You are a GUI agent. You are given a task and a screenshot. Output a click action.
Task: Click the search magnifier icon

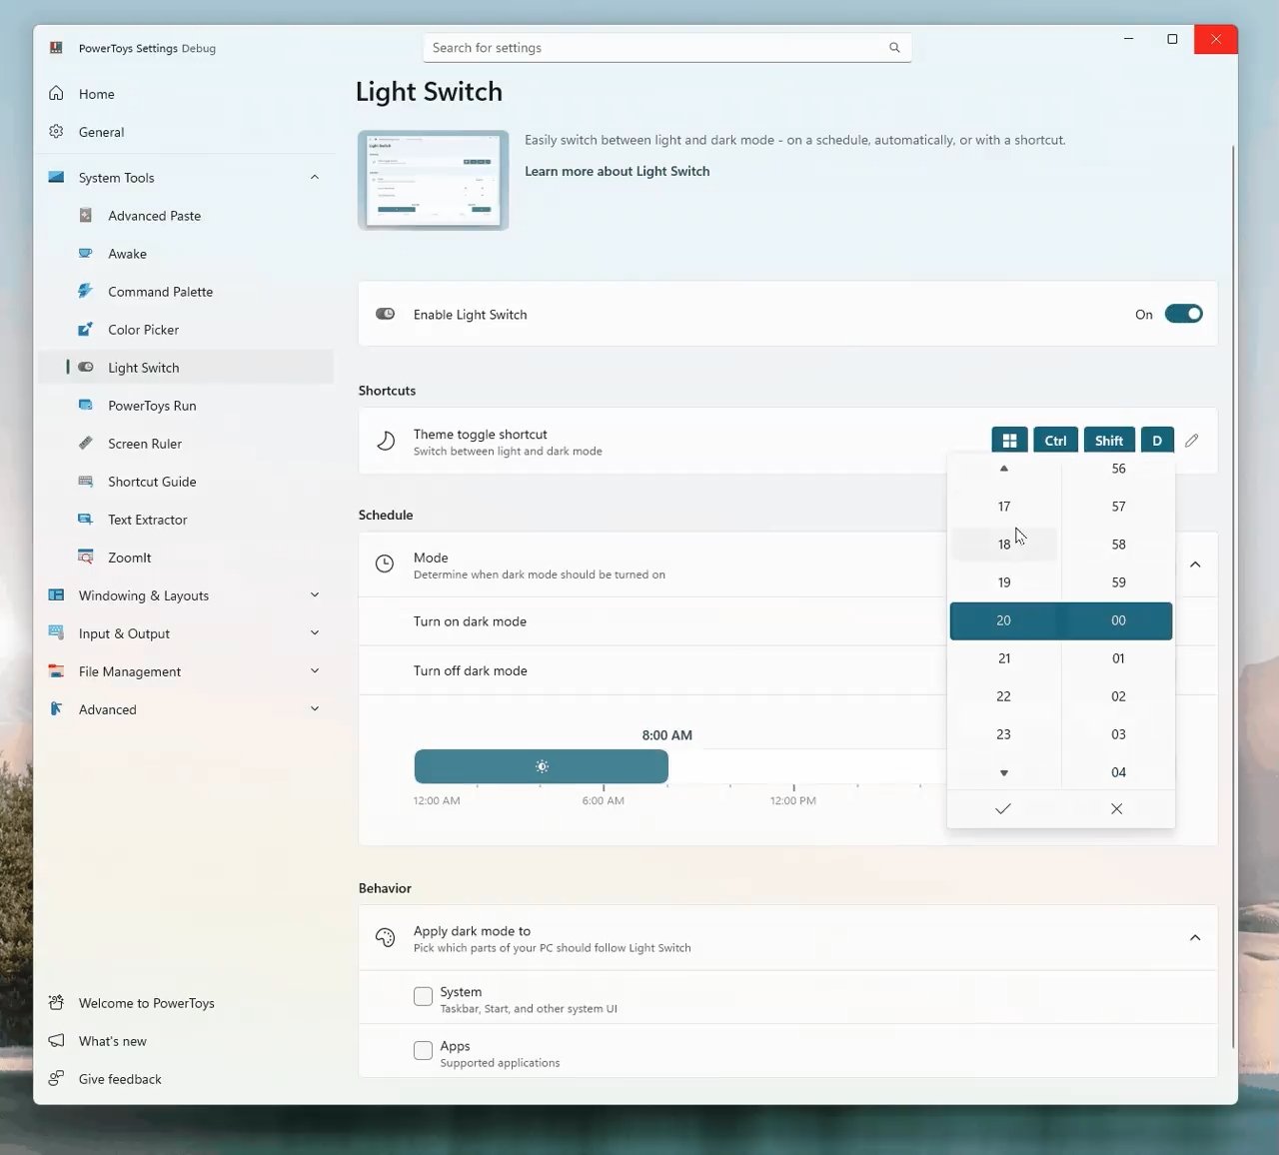(x=894, y=48)
